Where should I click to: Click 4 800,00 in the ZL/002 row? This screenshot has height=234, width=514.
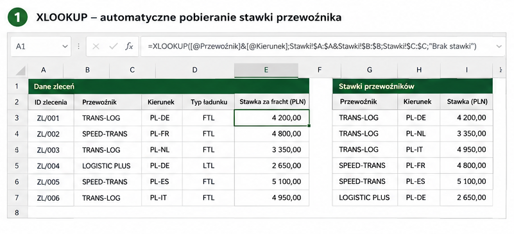pos(272,134)
